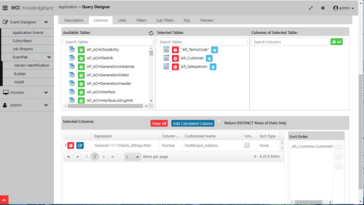Click the green All columns button

point(337,42)
